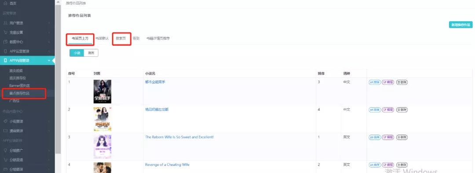Click the 充值设置 cart icon
475x173 pixels.
(x=5, y=33)
